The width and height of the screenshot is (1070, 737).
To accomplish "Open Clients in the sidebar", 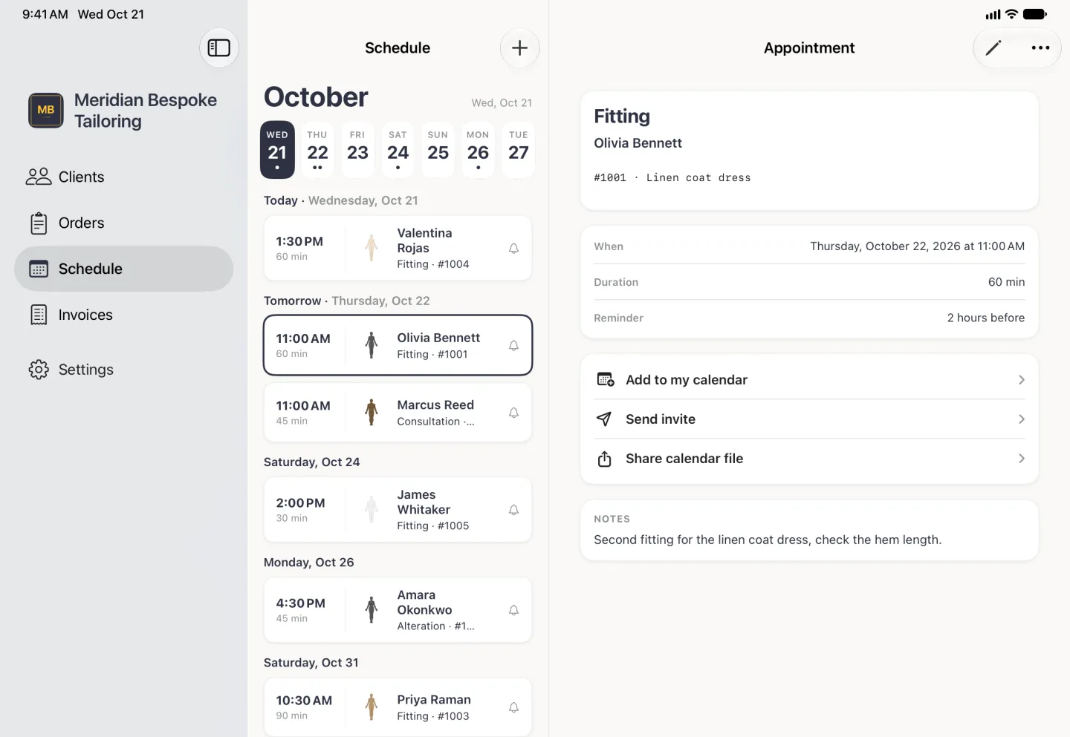I will pos(123,177).
